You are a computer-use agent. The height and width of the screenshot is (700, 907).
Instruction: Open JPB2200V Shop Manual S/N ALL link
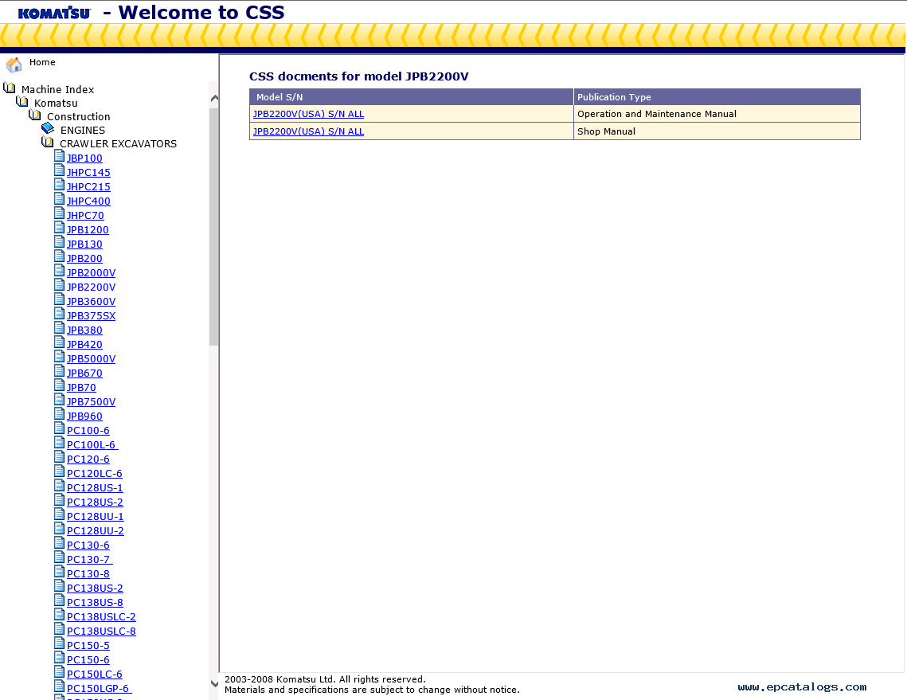[308, 131]
